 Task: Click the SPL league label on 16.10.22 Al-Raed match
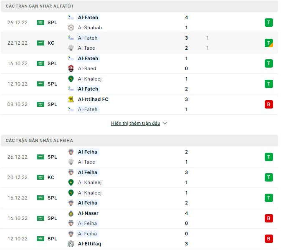click(x=52, y=63)
